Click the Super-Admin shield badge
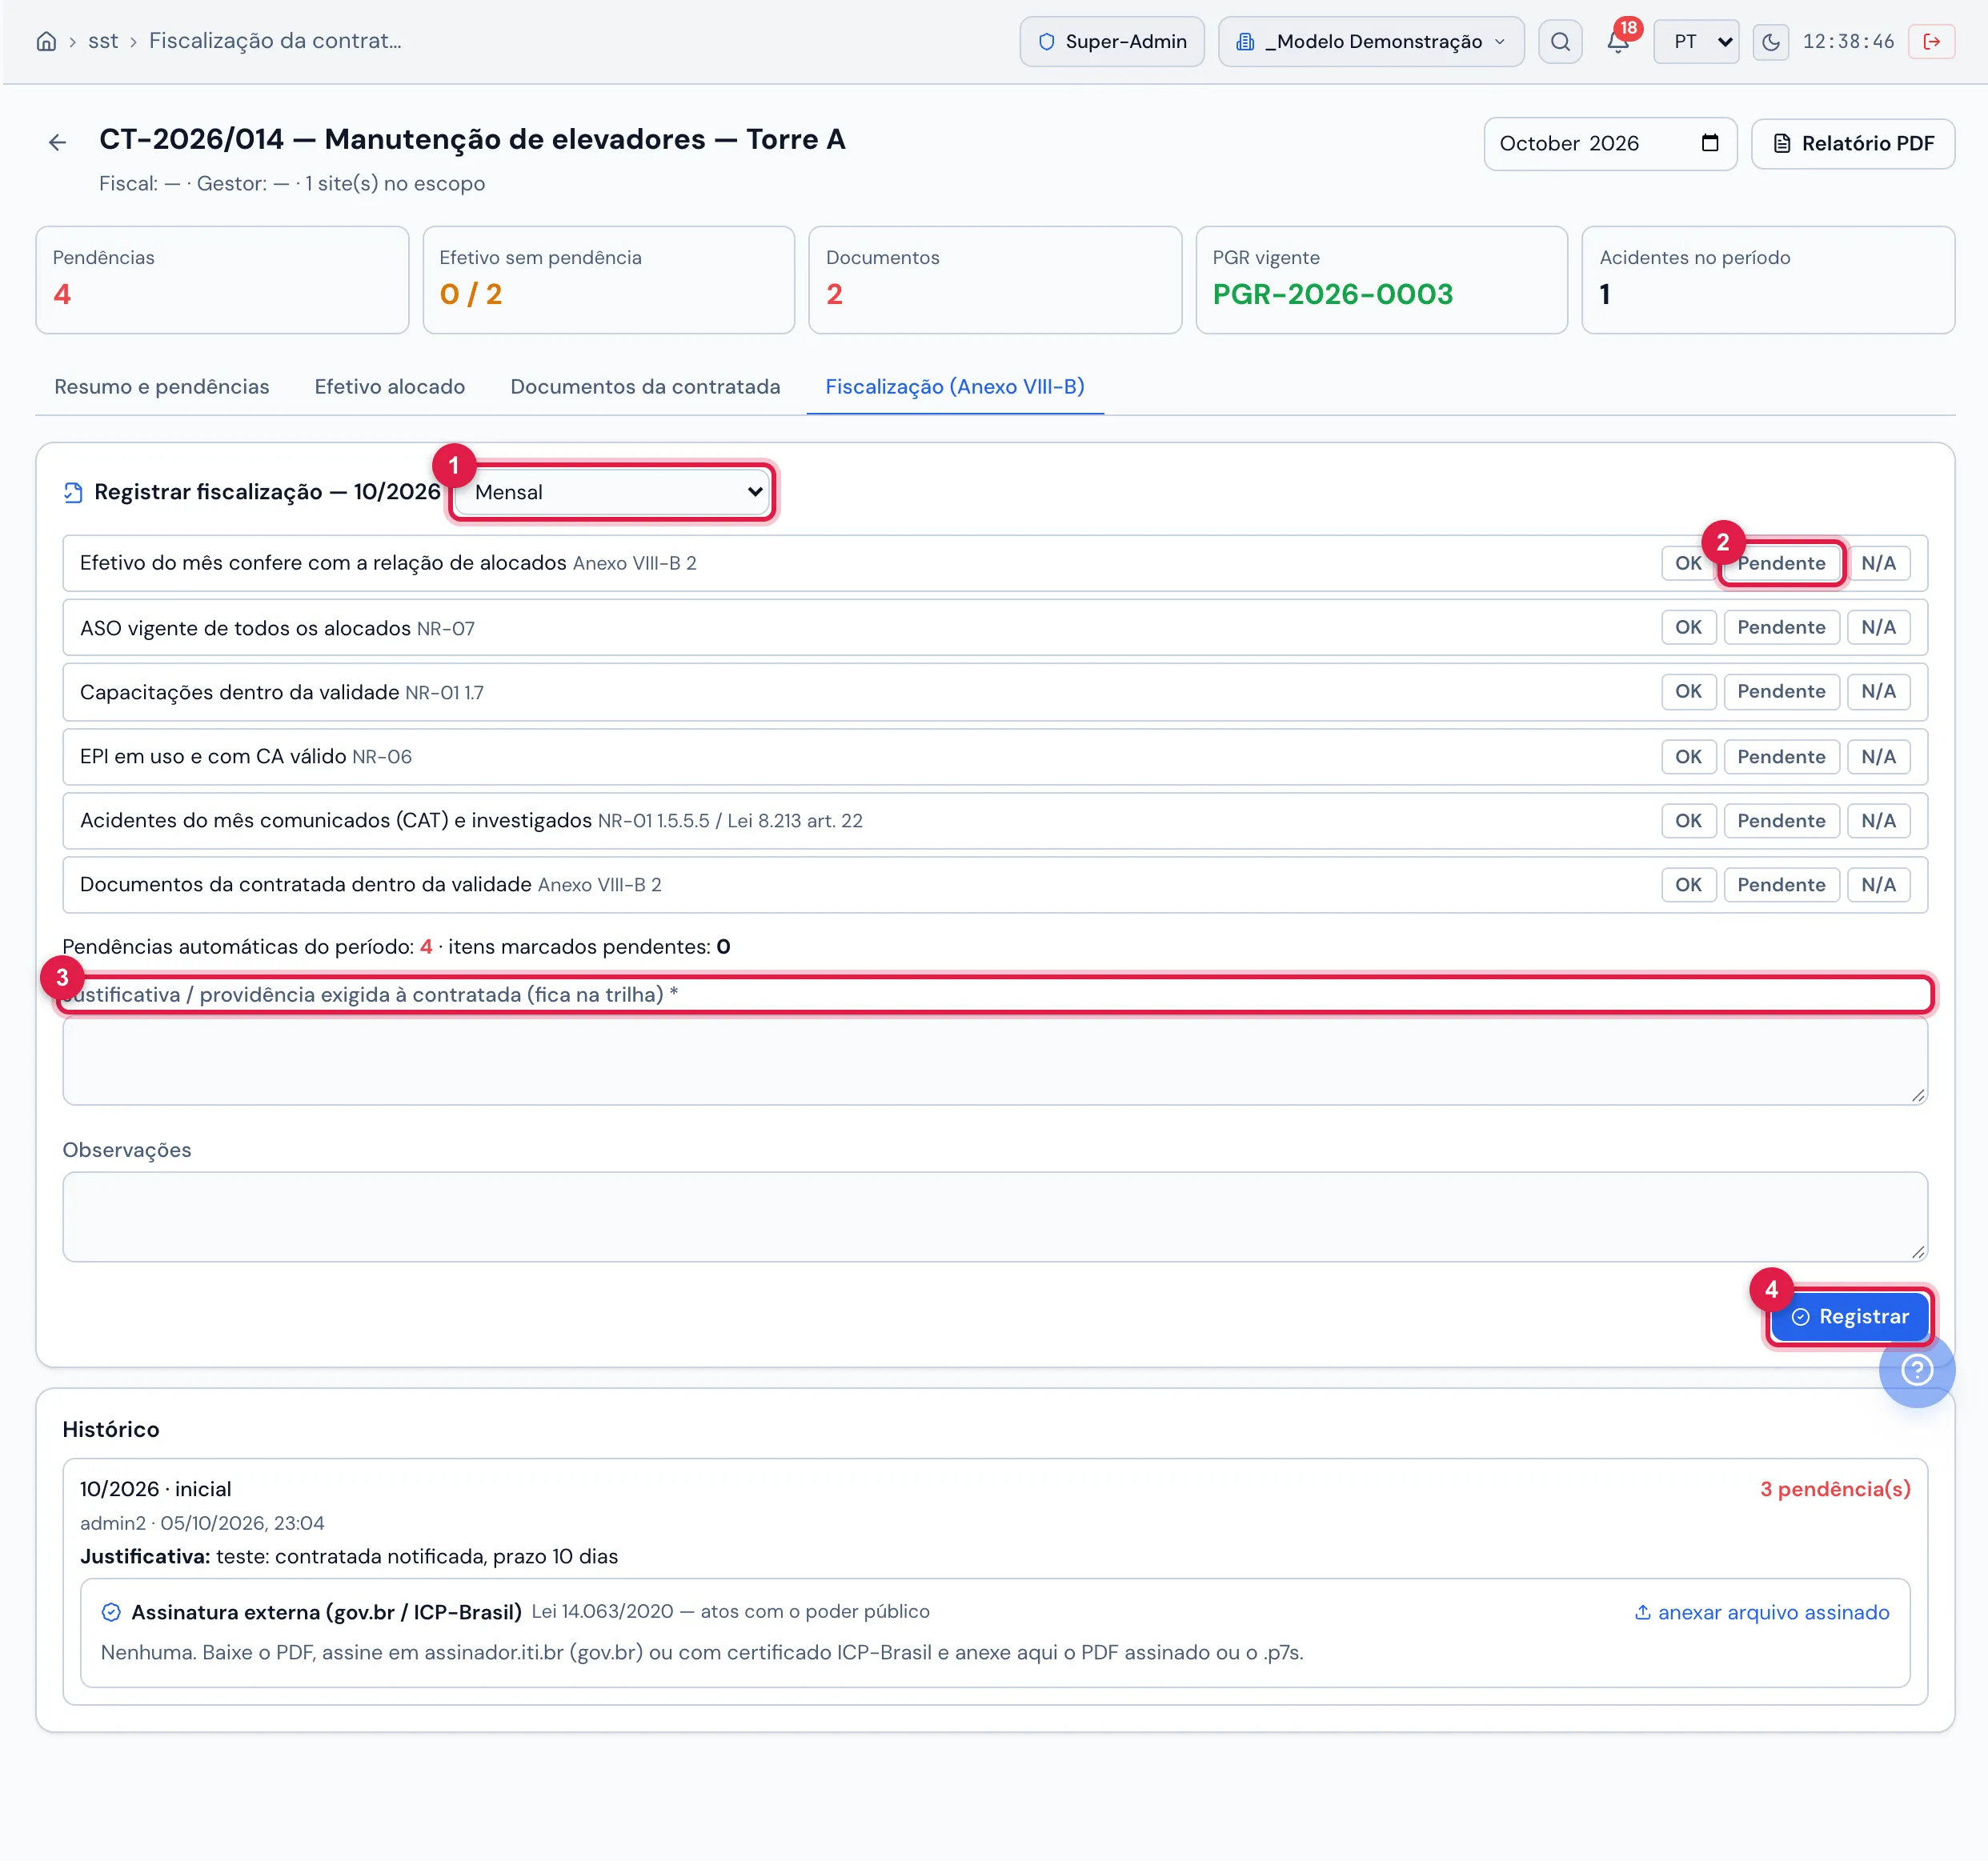 point(1111,41)
